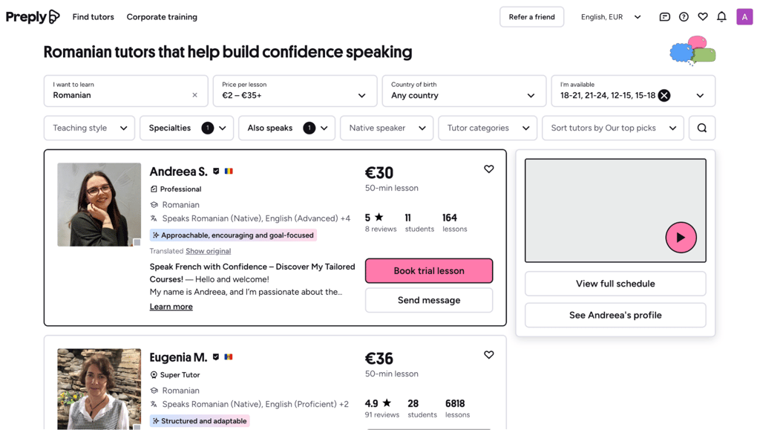760x430 pixels.
Task: Open Corporate training page
Action: coord(162,17)
